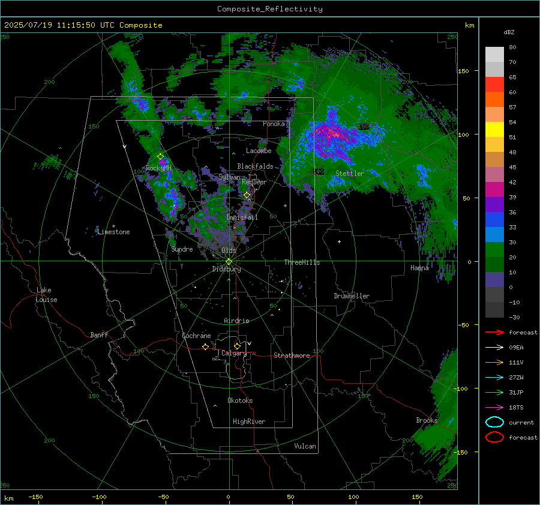Click the cyan current ellipse in legend
Screen dimensions: 540x505
point(494,422)
